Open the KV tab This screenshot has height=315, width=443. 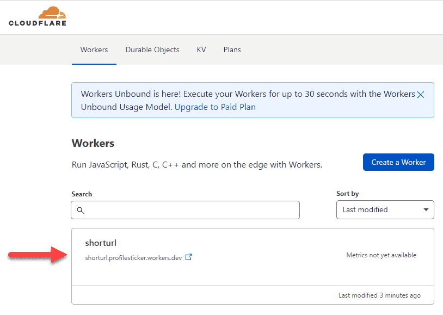click(x=201, y=50)
